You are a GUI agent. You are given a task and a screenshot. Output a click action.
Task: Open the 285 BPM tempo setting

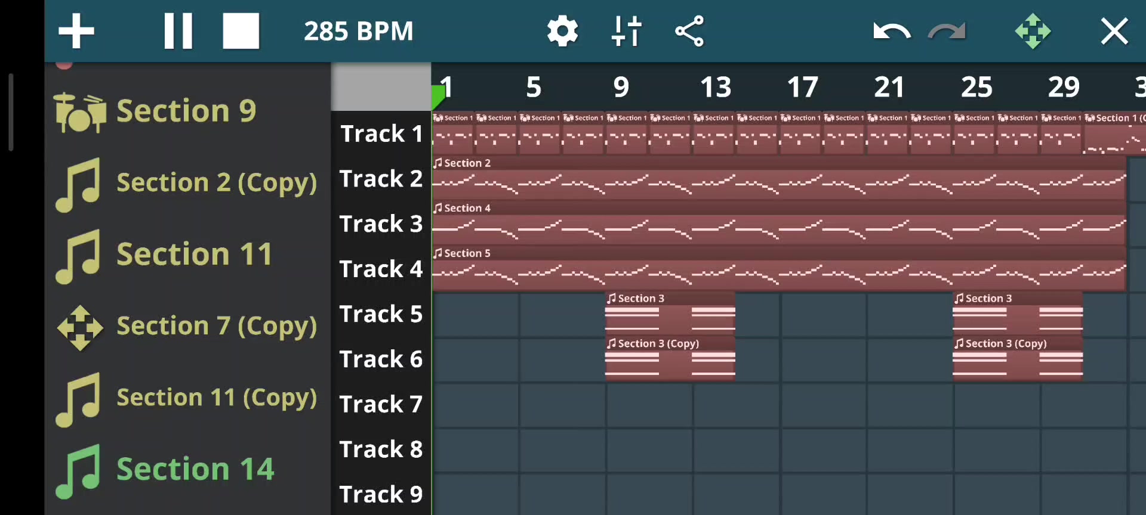pyautogui.click(x=358, y=31)
